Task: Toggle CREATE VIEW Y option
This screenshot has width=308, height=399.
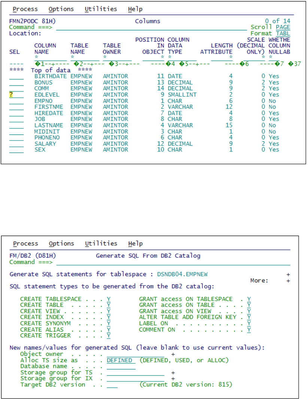Action: (x=109, y=311)
